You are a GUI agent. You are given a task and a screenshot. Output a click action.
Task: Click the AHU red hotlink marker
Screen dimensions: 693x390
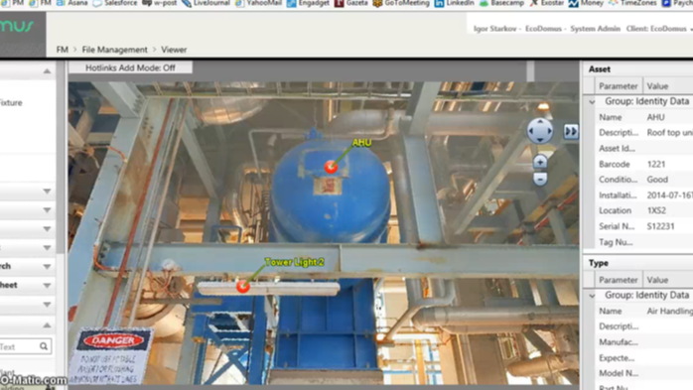(331, 167)
